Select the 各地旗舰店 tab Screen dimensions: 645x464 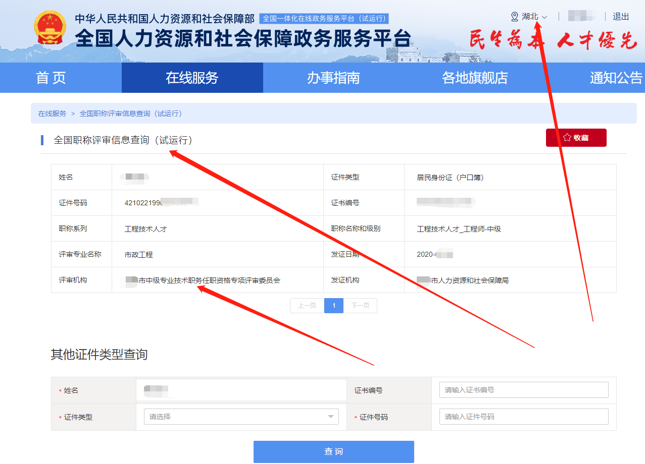pyautogui.click(x=474, y=78)
